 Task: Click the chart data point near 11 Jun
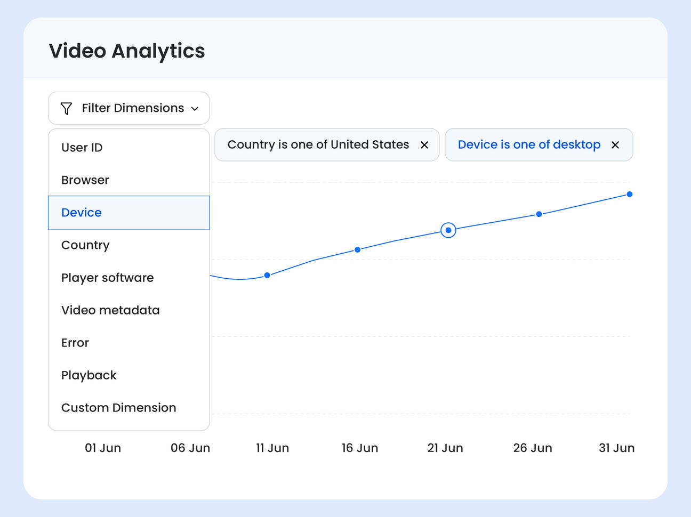click(x=267, y=276)
